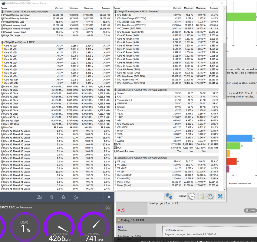
Task: Click the HWiNFO clock reset timer icon
Action: [x=191, y=196]
